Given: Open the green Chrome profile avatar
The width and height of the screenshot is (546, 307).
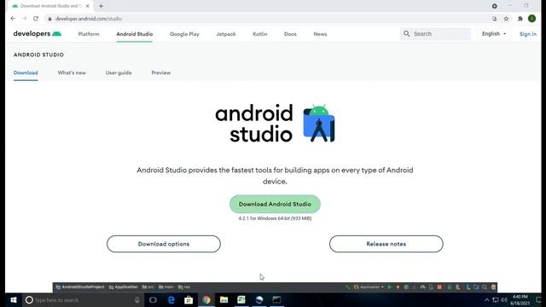Looking at the screenshot, I should 531,19.
